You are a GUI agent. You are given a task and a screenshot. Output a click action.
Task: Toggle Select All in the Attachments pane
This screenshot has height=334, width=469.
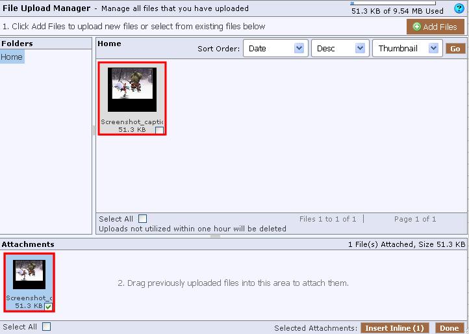tap(46, 327)
